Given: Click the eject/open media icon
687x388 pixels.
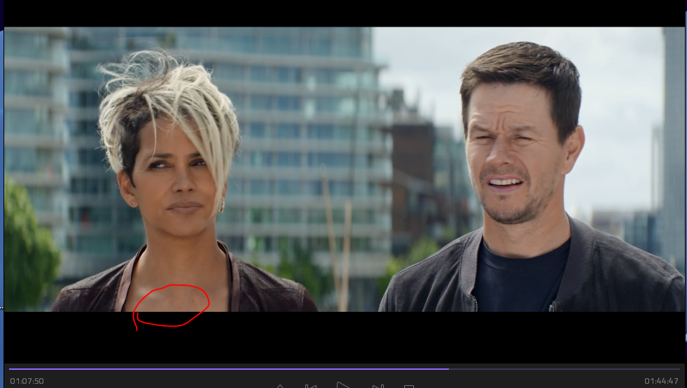Looking at the screenshot, I should pyautogui.click(x=279, y=386).
